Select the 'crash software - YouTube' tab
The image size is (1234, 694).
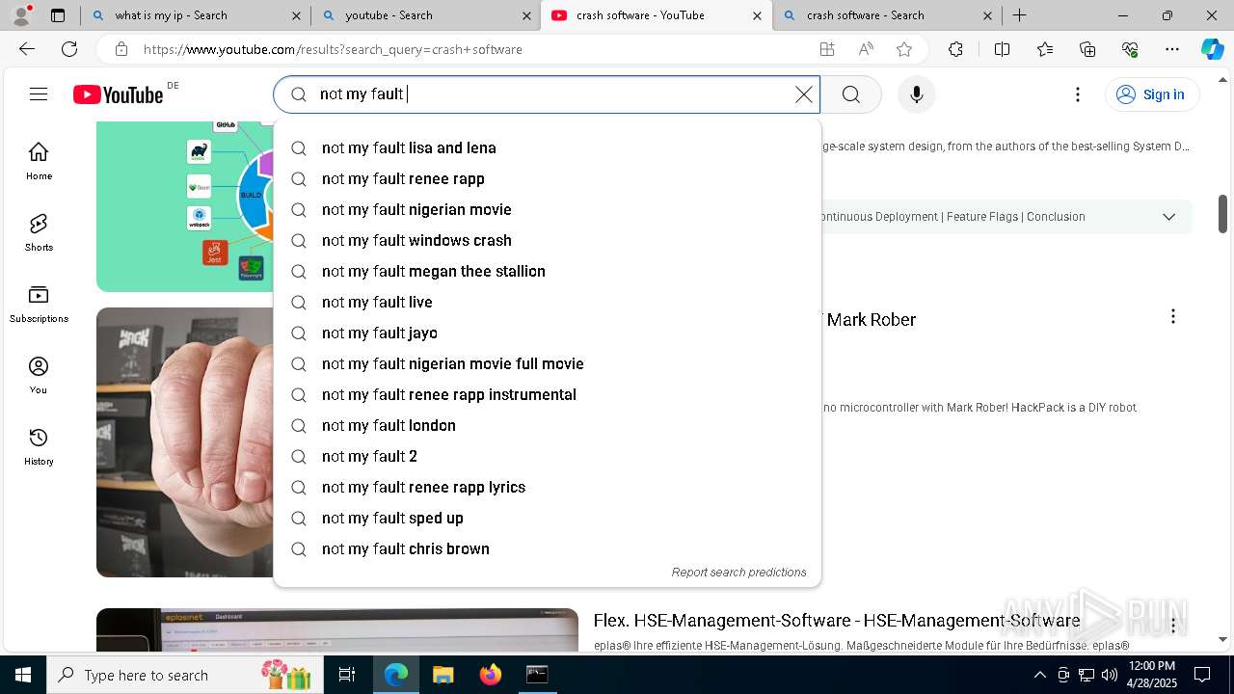pos(656,15)
